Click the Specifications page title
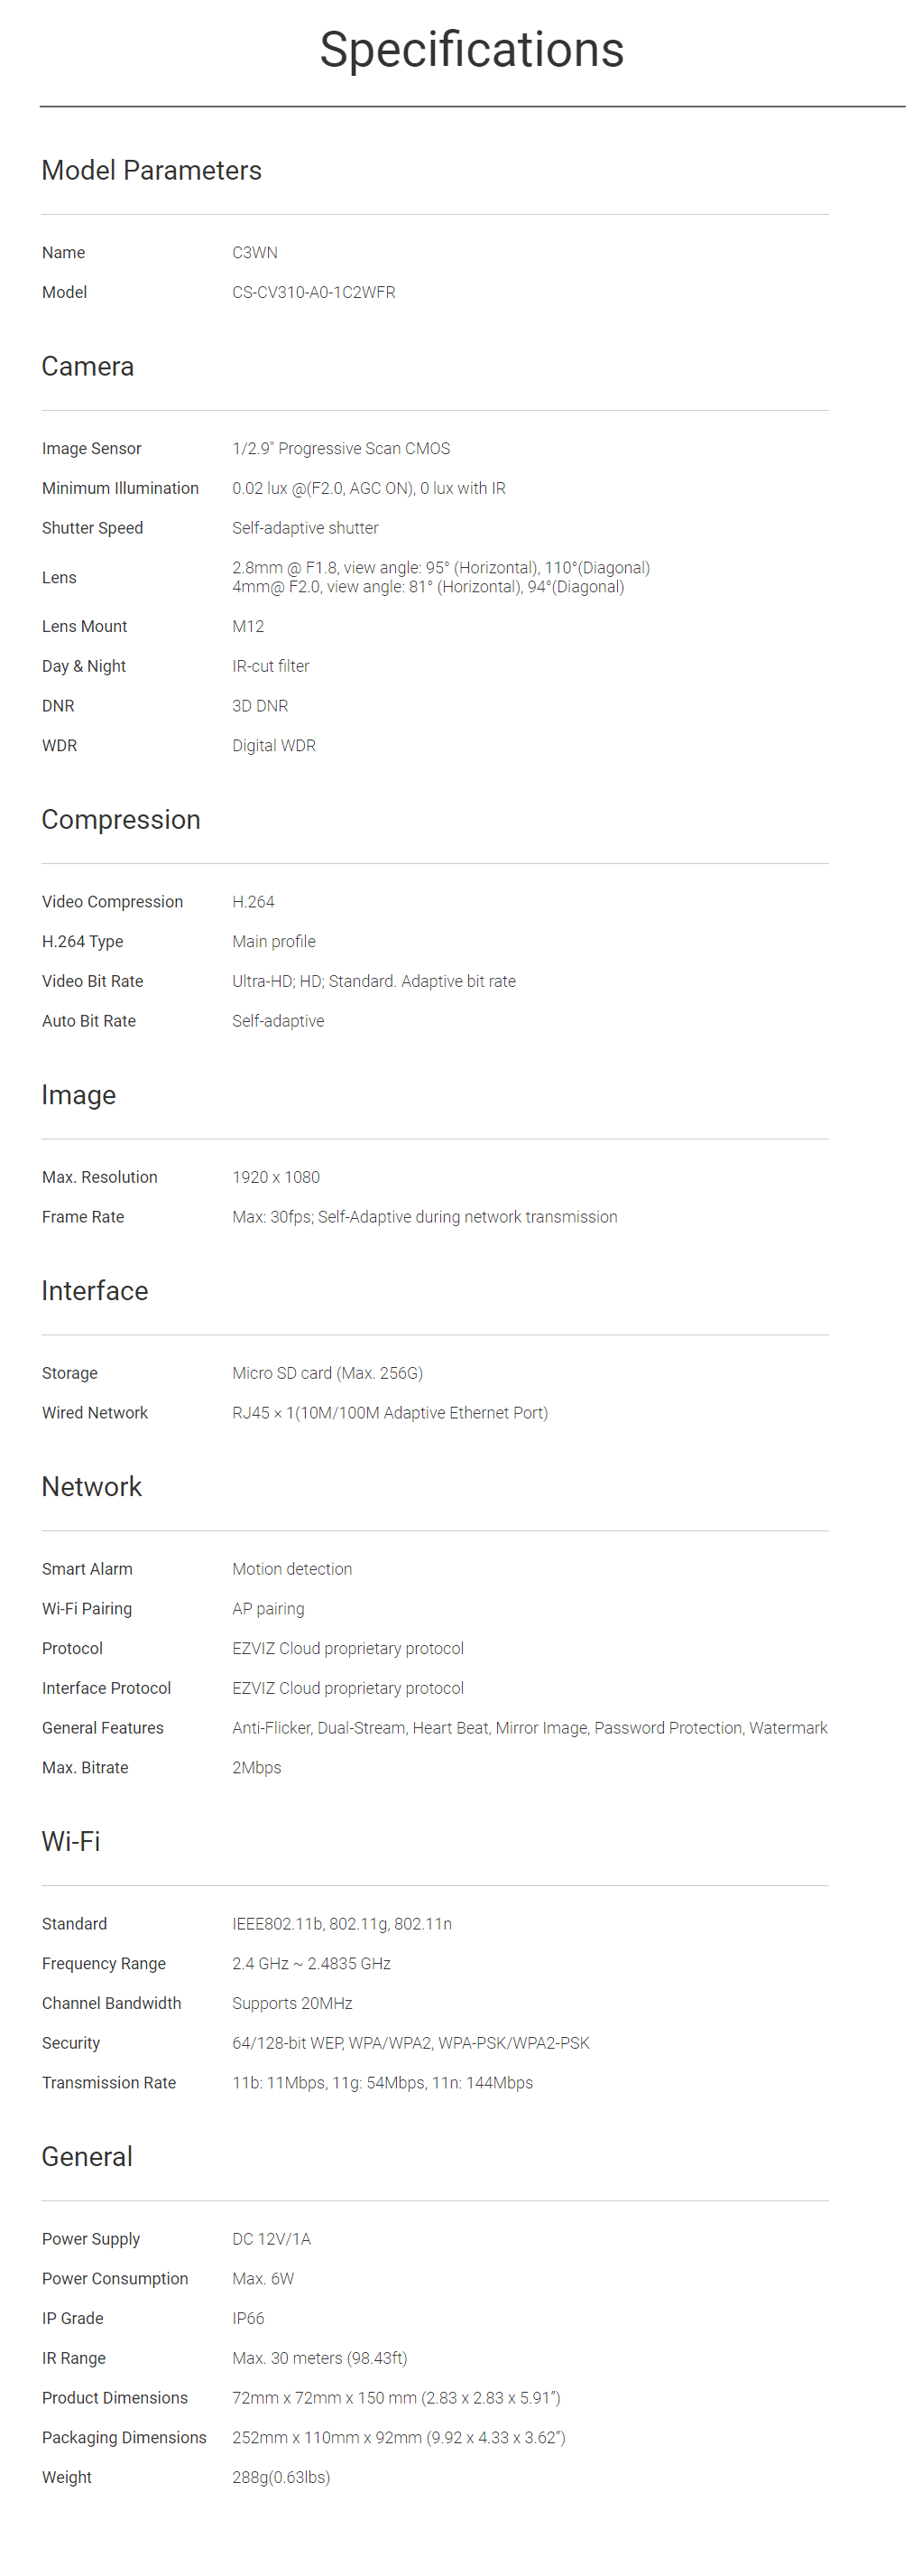The image size is (922, 2576). point(472,50)
